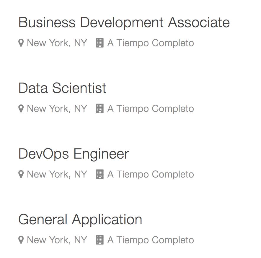Screen dimensions: 261x258
Task: Open the DevOps Engineer job listing
Action: 74,154
